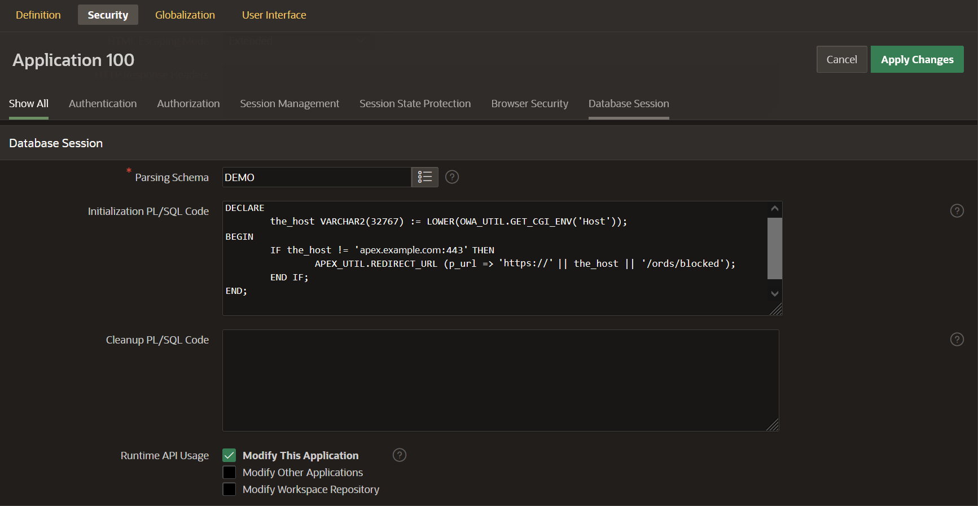Click into the Cleanup PL/SQL Code textarea

pos(500,380)
